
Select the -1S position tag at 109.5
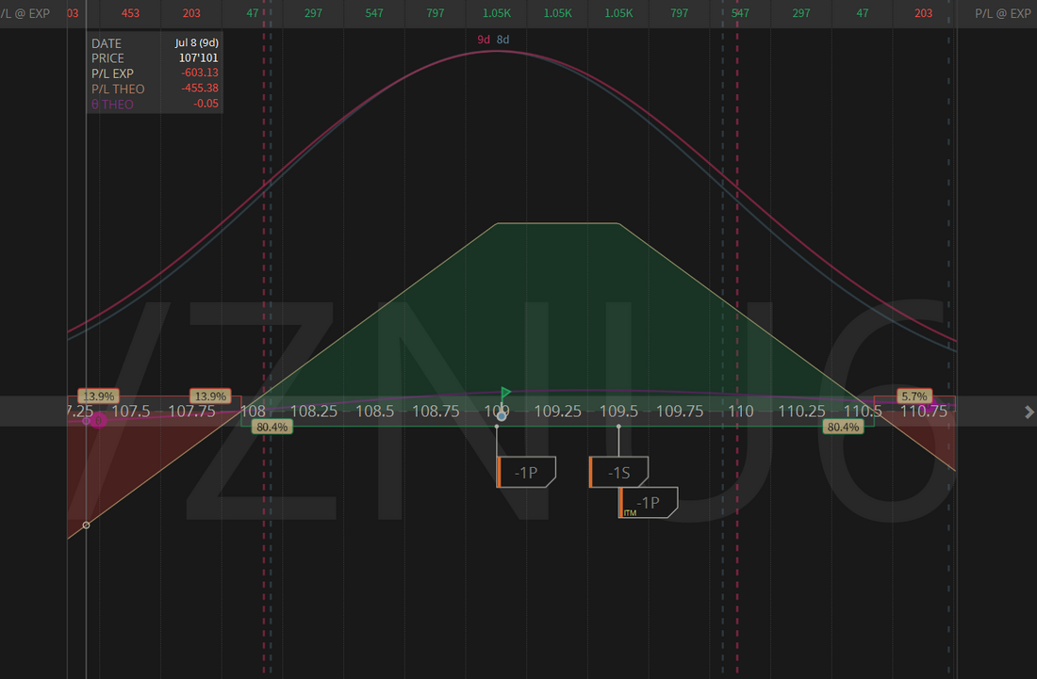(618, 472)
